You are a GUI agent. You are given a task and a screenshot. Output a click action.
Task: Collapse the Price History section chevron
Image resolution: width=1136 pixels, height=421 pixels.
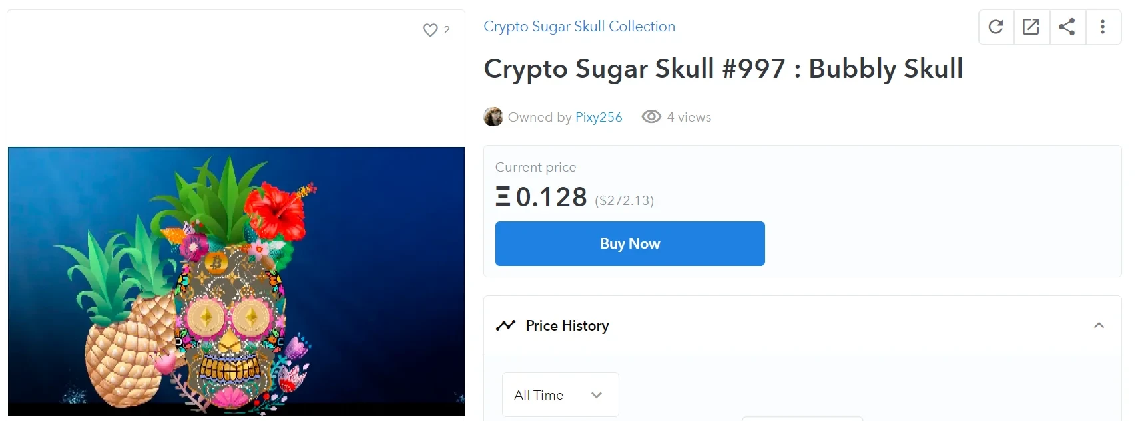[1099, 325]
